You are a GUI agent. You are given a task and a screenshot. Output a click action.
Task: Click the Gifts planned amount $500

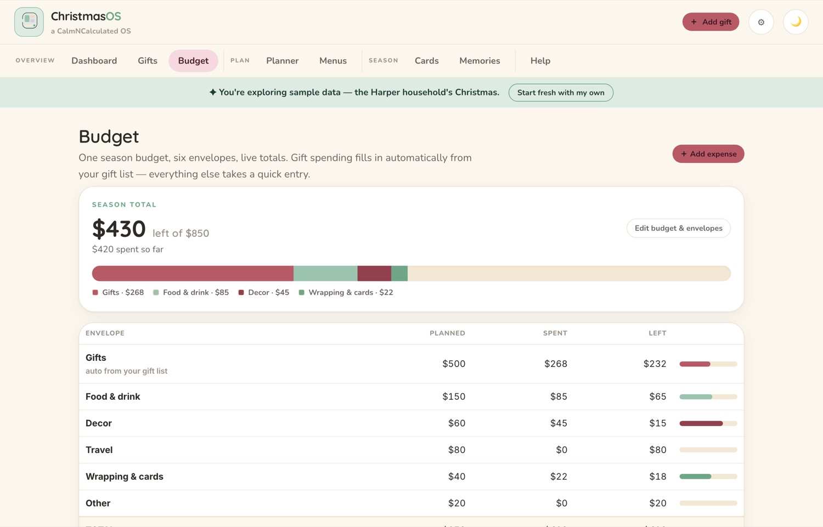tap(454, 364)
